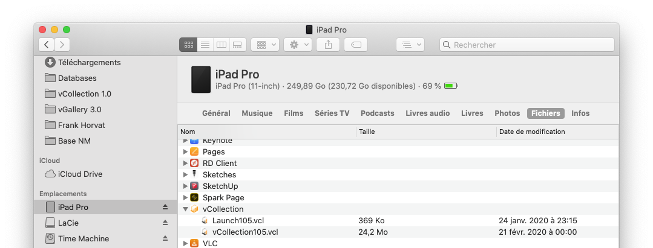This screenshot has width=653, height=248.
Task: Open the list options dropdown near search
Action: [x=410, y=45]
